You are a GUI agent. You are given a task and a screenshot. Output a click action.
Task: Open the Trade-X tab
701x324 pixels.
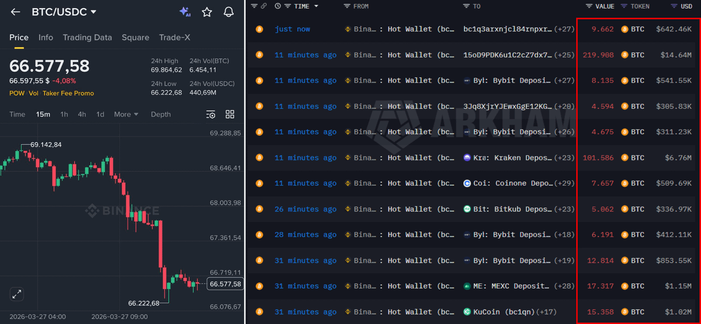point(175,37)
